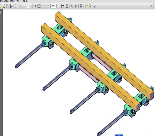This screenshot has height=136, width=155.
Task: Zoom out with the minus button
Action: tap(44, 6)
